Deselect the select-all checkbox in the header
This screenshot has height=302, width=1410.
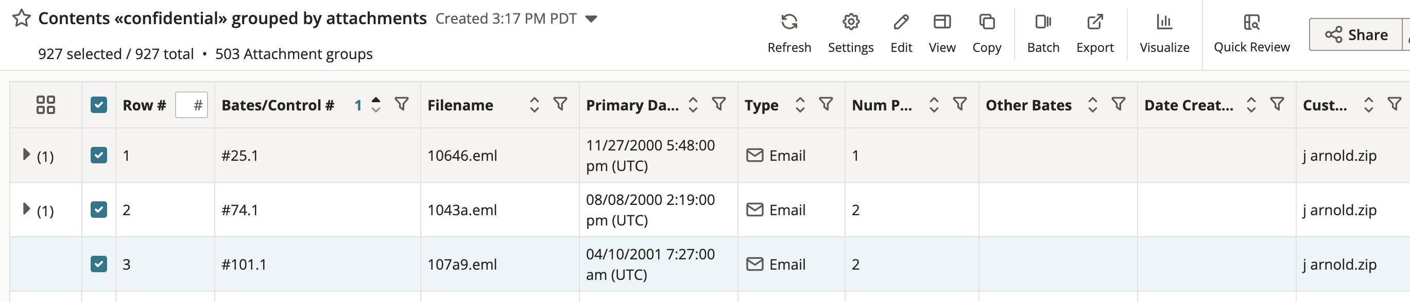click(98, 105)
